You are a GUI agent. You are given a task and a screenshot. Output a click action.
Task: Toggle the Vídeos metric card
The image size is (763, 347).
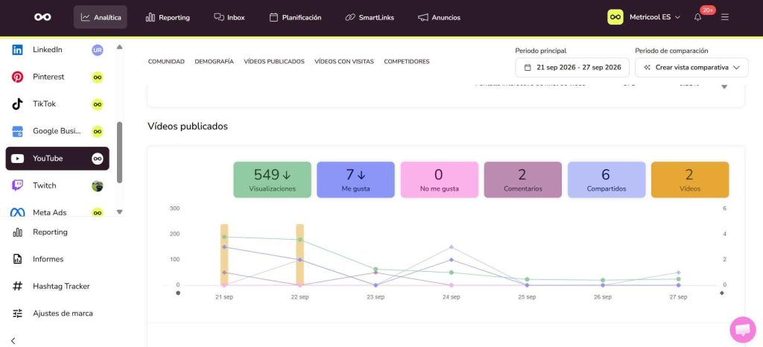pos(690,179)
